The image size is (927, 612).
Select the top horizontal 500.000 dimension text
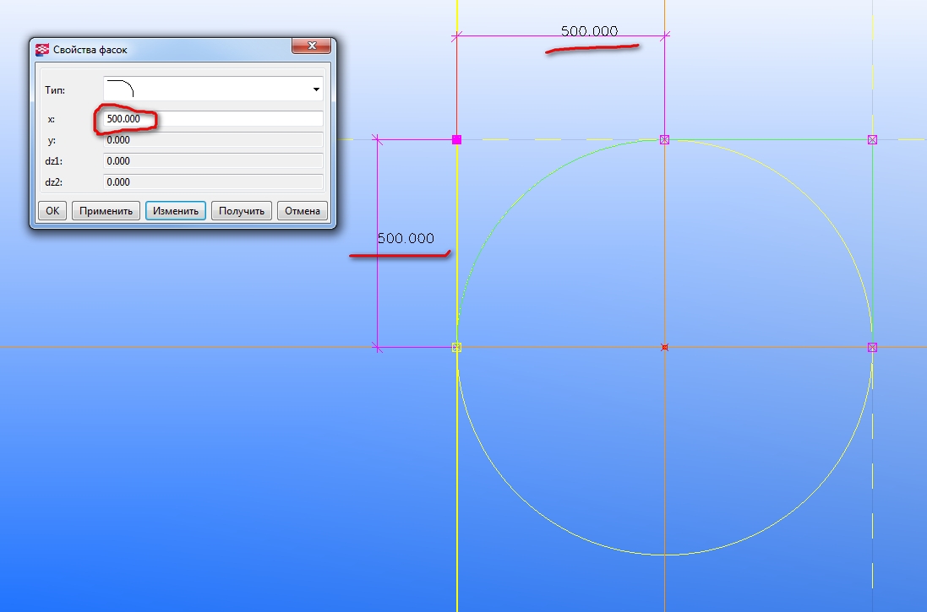click(x=589, y=31)
